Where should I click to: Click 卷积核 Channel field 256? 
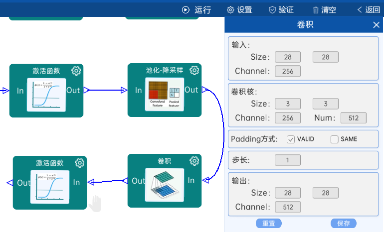pos(288,118)
